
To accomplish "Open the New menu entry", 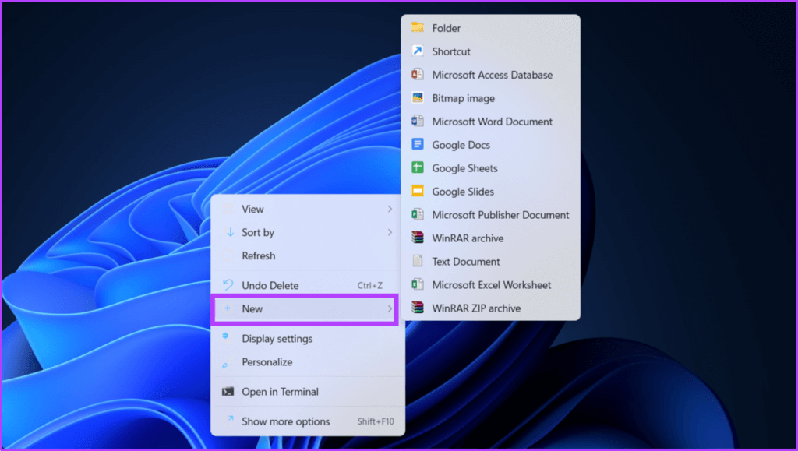I will [x=305, y=308].
